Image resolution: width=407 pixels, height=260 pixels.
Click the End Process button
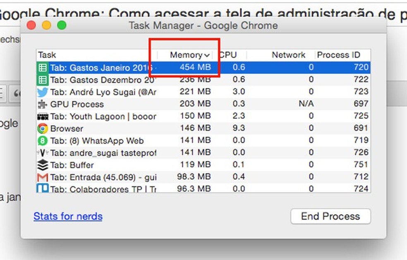tap(330, 216)
